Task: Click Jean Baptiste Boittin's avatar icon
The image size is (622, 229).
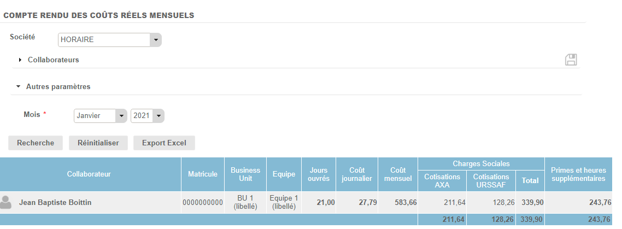Action: tap(7, 202)
